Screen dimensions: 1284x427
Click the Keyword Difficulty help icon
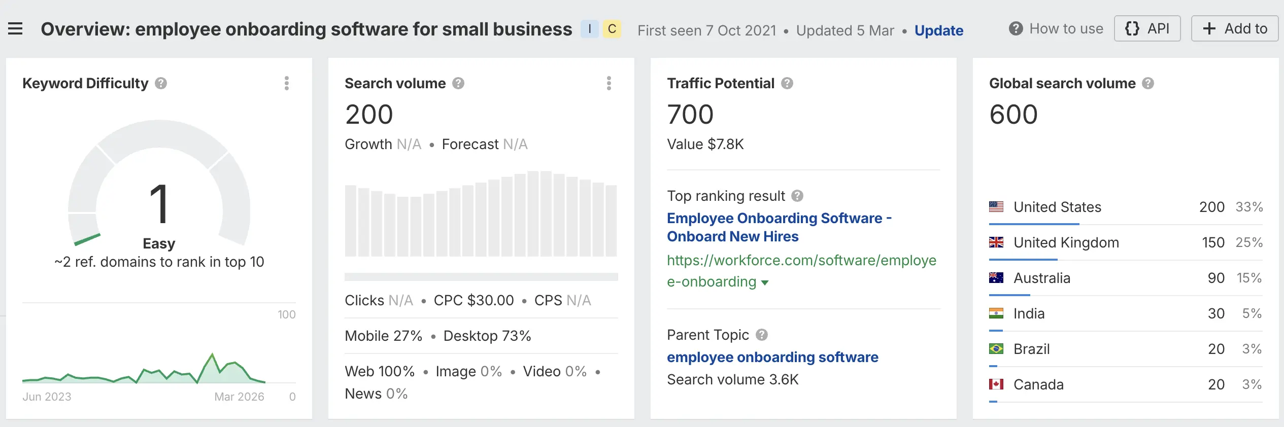point(161,83)
